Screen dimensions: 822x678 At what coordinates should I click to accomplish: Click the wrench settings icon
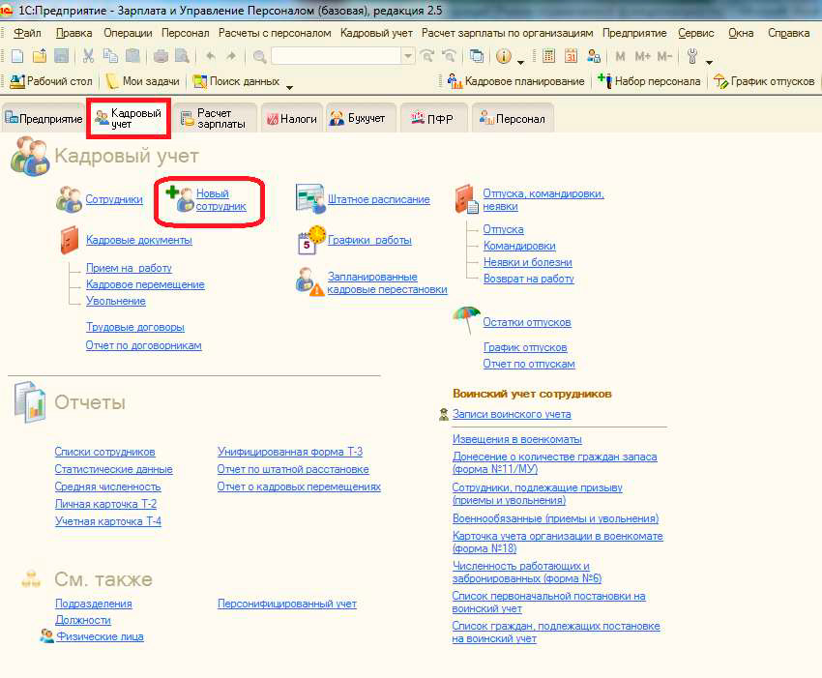tap(692, 55)
